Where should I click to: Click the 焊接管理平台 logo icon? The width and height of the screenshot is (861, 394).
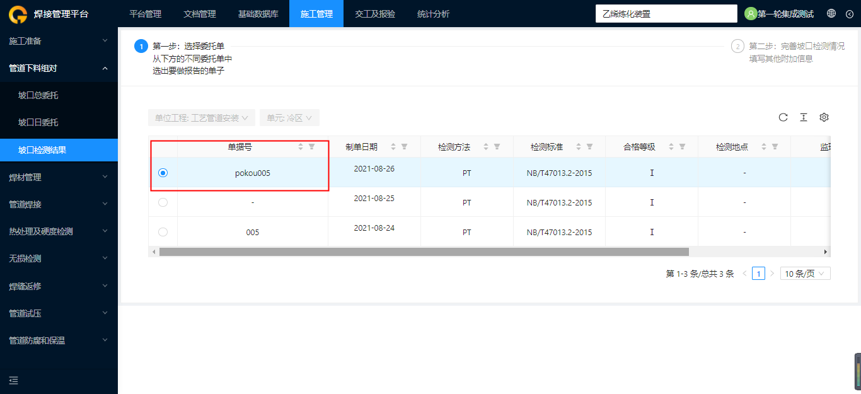tap(18, 13)
